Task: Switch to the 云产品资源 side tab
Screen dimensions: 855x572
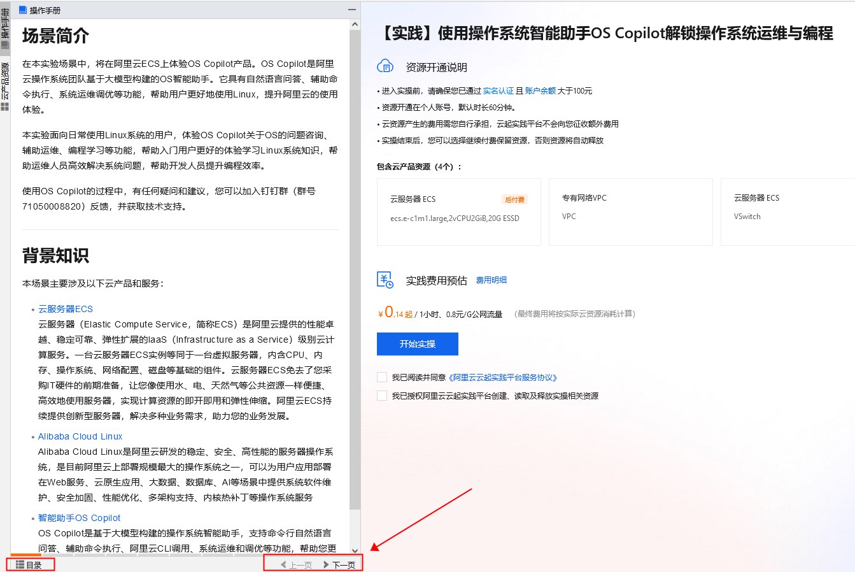Action: (x=5, y=86)
